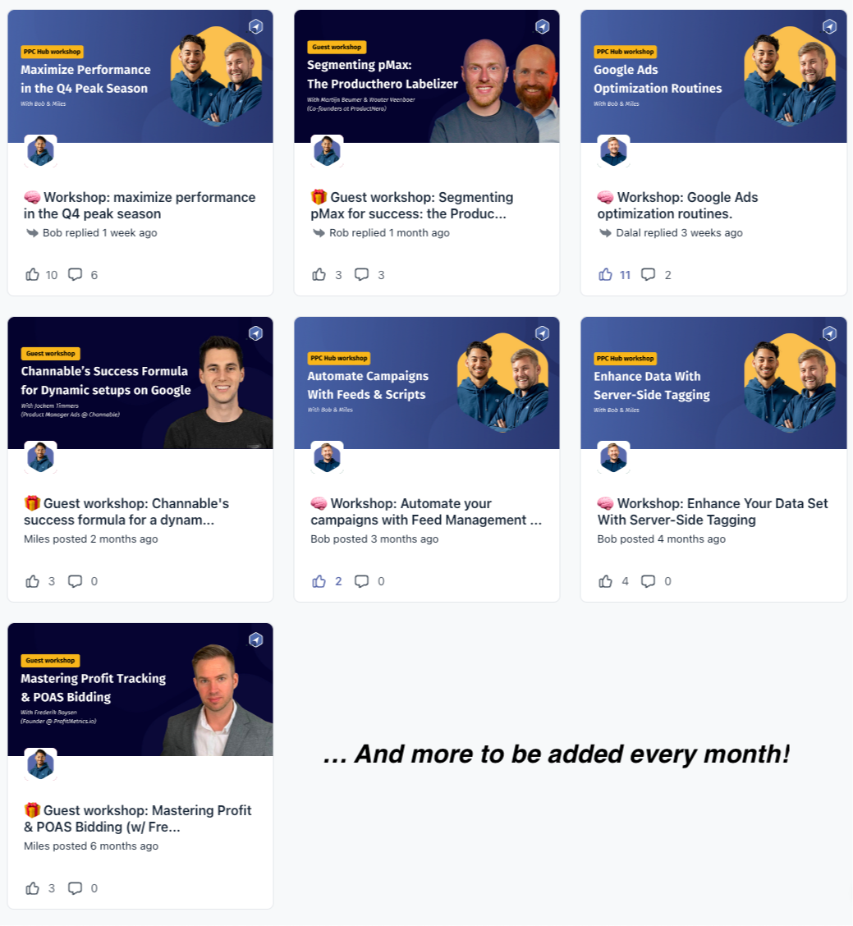Click pin icon on Enhance Data banner

coord(829,333)
